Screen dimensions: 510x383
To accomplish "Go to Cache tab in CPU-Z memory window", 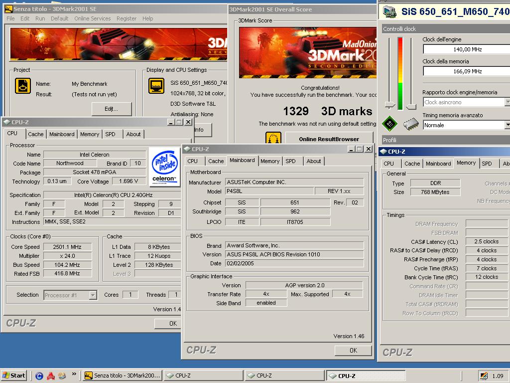I will (412, 164).
